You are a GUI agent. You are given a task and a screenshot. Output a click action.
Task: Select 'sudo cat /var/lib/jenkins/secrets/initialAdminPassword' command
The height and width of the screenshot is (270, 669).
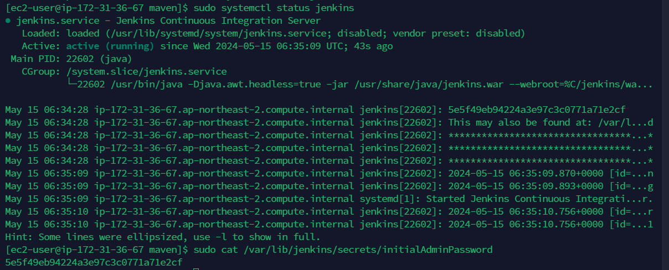[x=343, y=250]
